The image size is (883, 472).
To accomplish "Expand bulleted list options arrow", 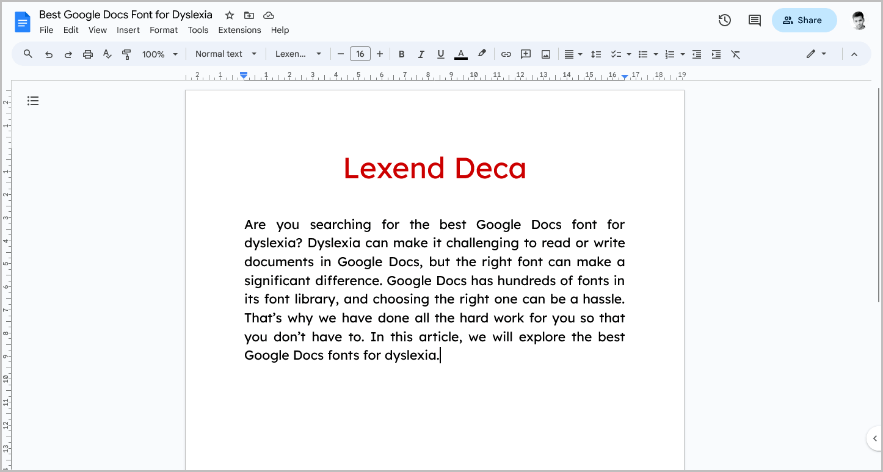I will (x=656, y=54).
